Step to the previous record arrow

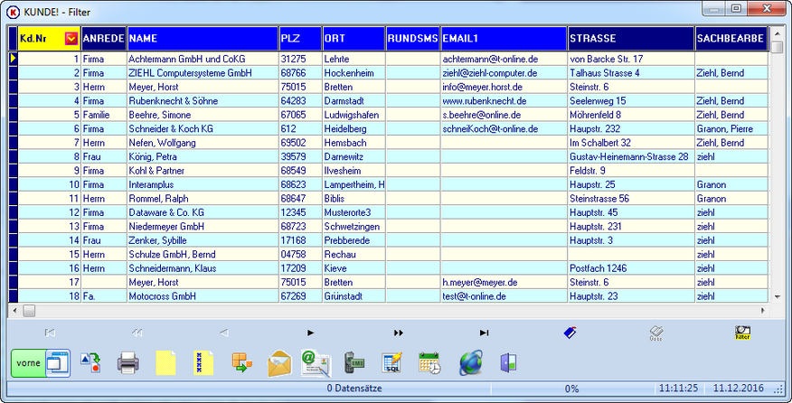[224, 333]
